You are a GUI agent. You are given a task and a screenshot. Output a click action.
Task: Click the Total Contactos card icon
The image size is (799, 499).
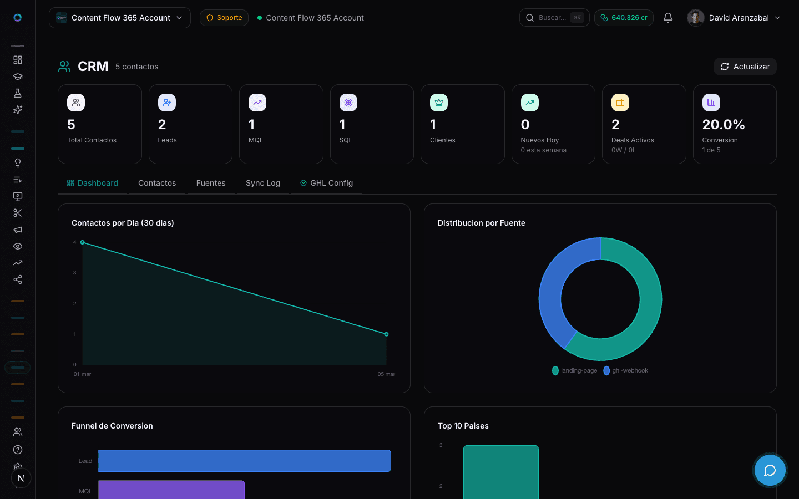76,103
